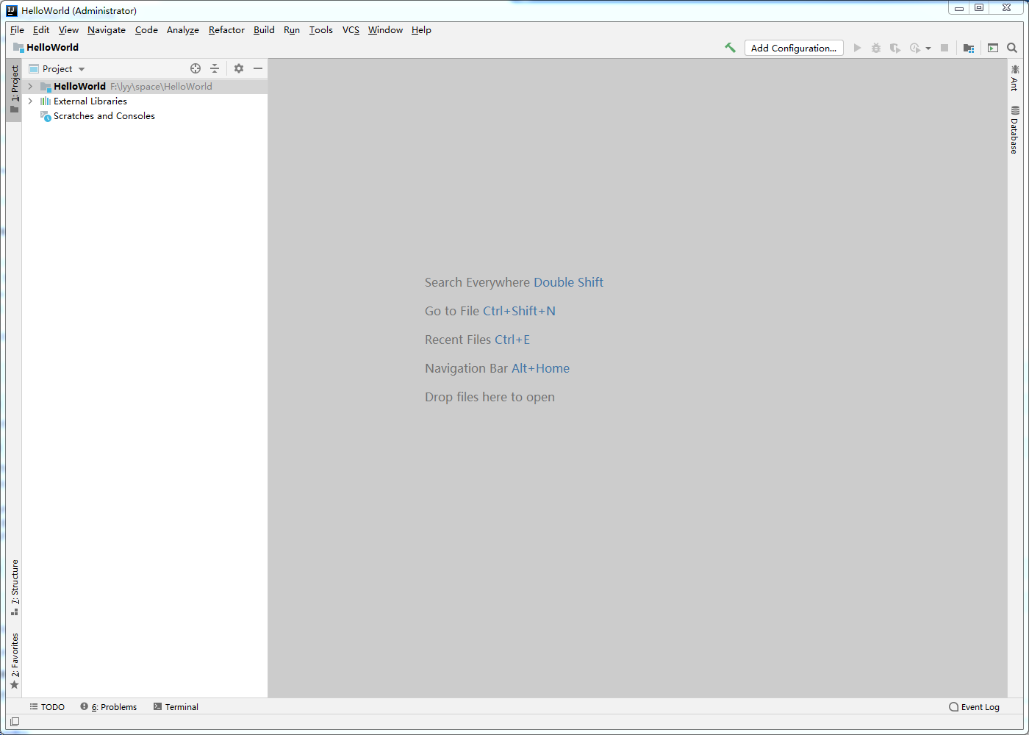Screen dimensions: 1029x735
Task: Hide the Project panel with minus icon
Action: coord(258,68)
